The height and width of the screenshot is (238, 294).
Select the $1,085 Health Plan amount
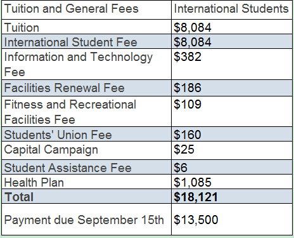[x=193, y=182]
